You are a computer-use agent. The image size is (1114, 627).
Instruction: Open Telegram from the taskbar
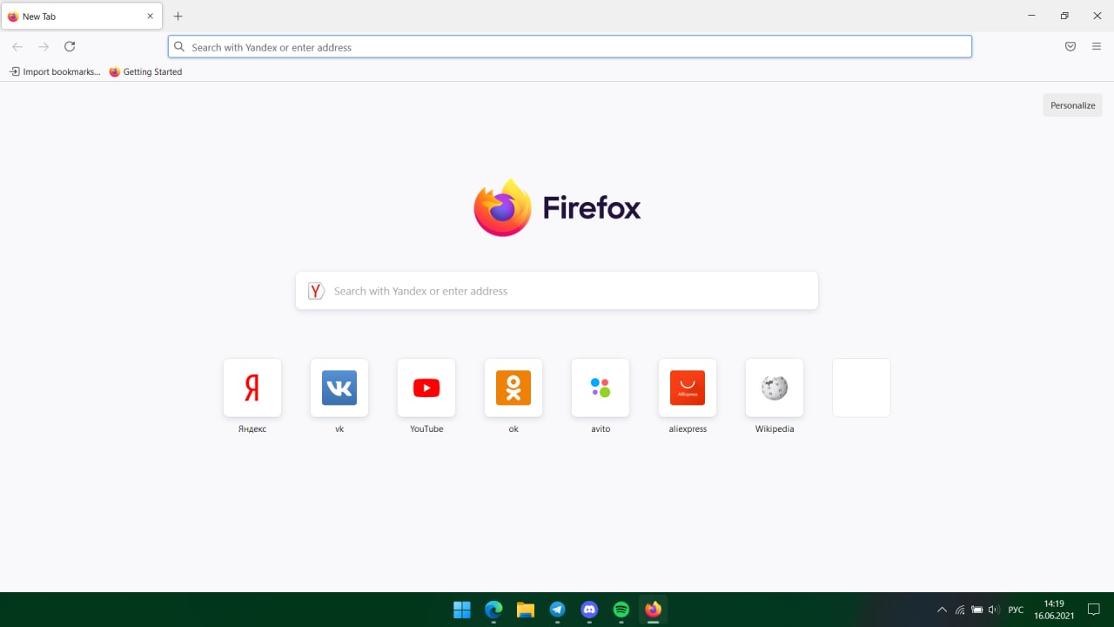click(557, 610)
